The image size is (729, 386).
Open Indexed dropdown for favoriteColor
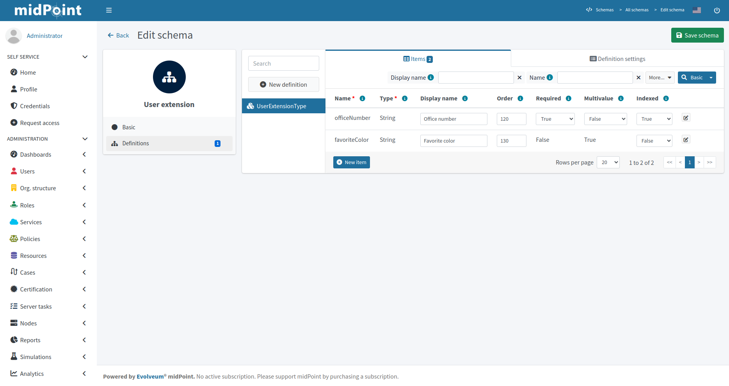tap(654, 141)
